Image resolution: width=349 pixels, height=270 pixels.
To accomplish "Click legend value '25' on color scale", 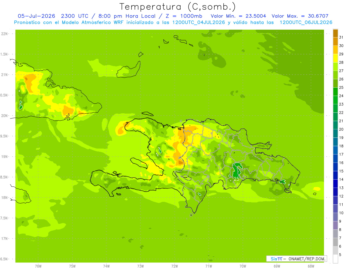I will pyautogui.click(x=341, y=87).
